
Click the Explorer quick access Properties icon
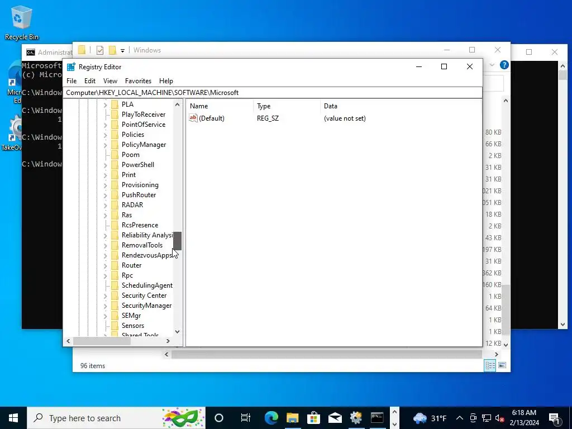coord(100,50)
